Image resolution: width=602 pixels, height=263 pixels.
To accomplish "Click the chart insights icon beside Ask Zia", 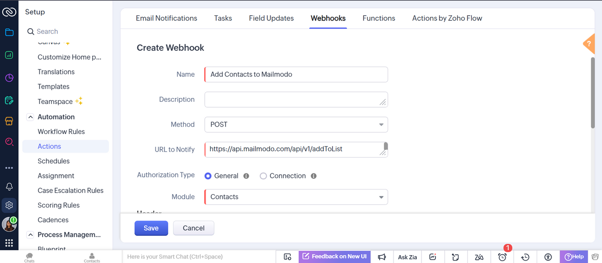I will [433, 257].
